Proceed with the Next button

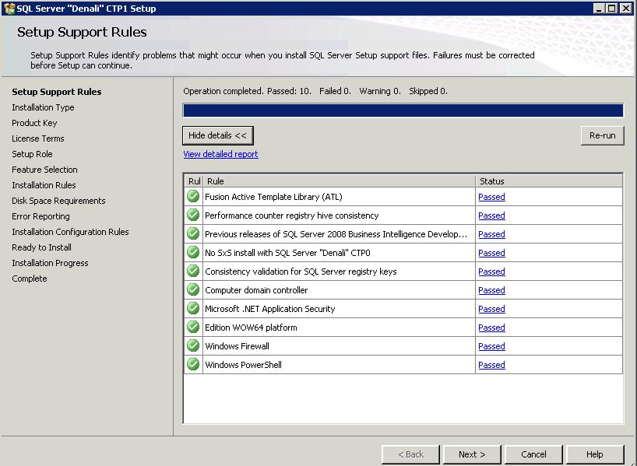(x=472, y=454)
